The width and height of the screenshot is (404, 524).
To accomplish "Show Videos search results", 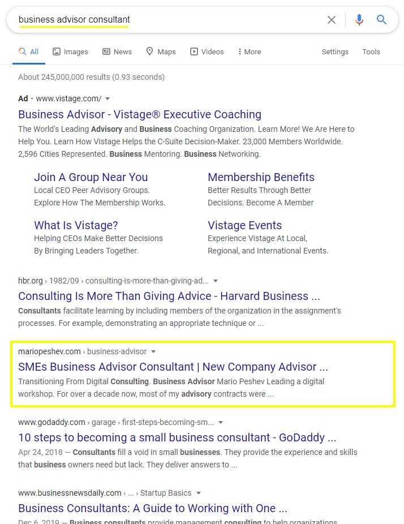I will point(207,51).
